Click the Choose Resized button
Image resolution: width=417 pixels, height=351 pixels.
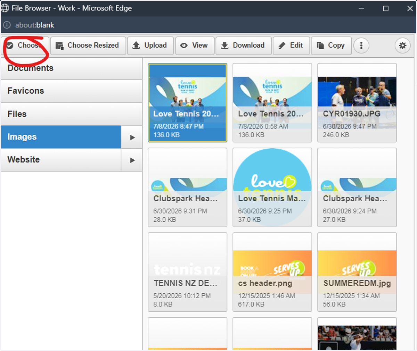pyautogui.click(x=88, y=45)
